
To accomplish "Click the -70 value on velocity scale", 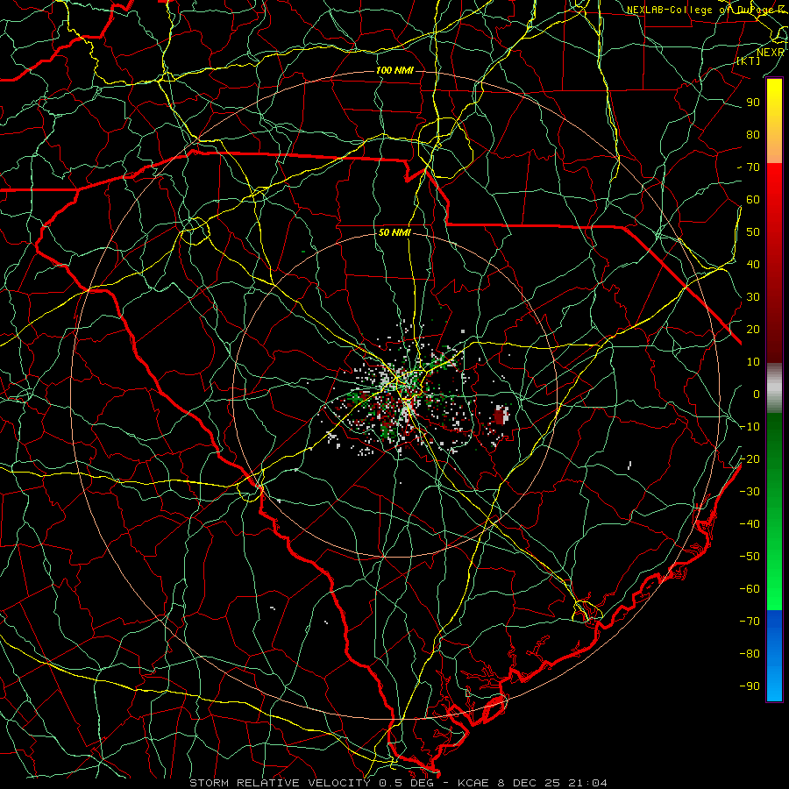I will 750,622.
